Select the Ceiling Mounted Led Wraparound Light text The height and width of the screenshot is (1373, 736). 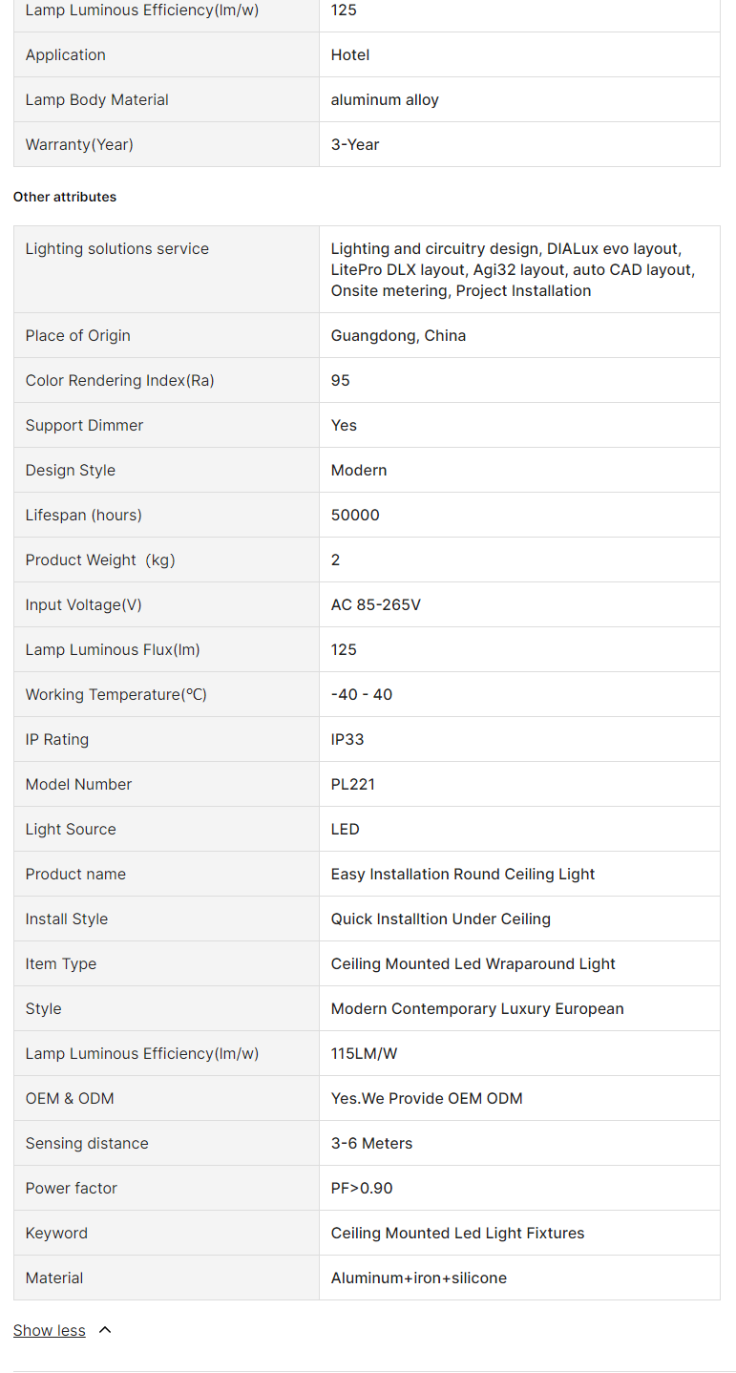coord(473,963)
